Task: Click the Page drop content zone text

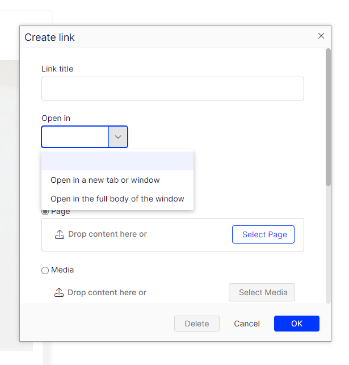Action: (107, 234)
